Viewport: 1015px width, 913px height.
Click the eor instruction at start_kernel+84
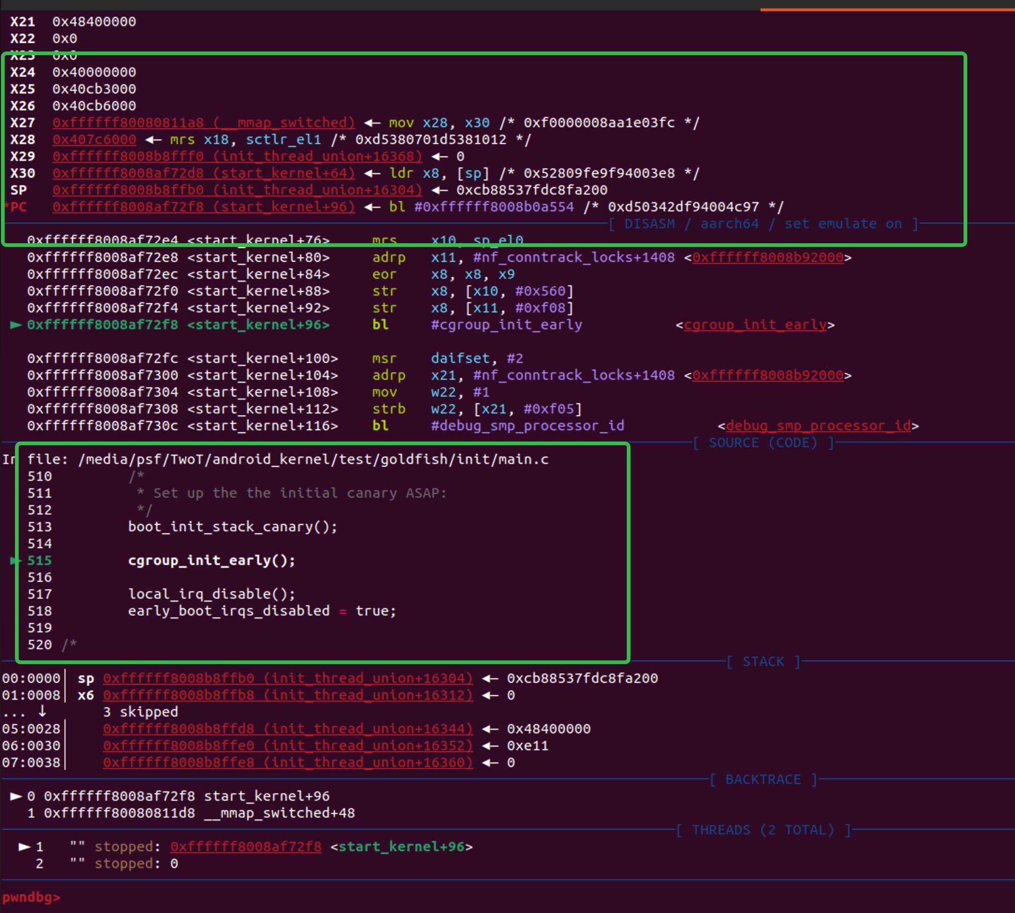384,275
